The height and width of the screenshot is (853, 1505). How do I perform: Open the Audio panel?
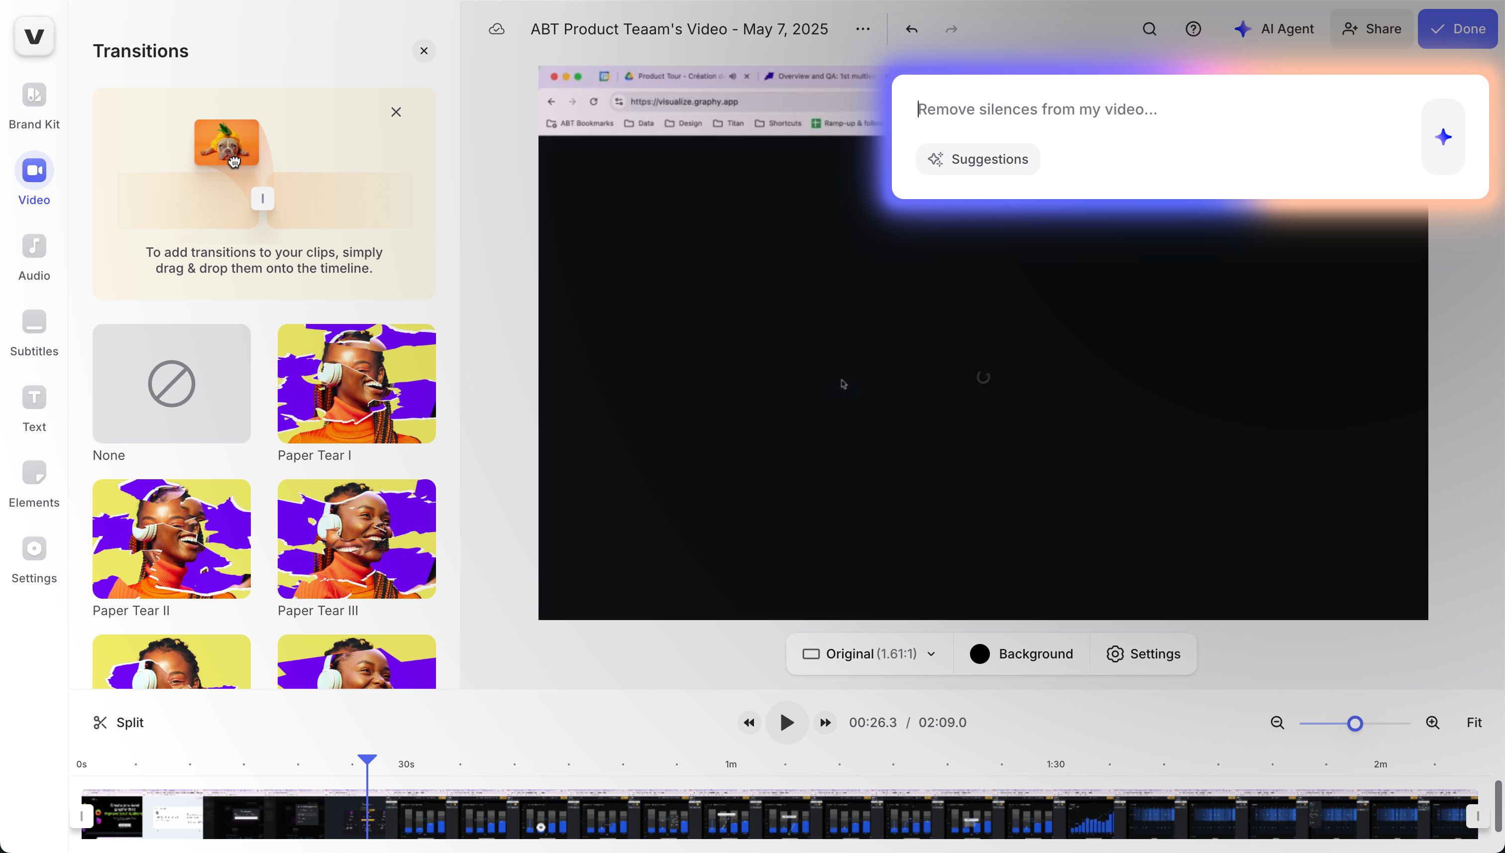point(34,257)
